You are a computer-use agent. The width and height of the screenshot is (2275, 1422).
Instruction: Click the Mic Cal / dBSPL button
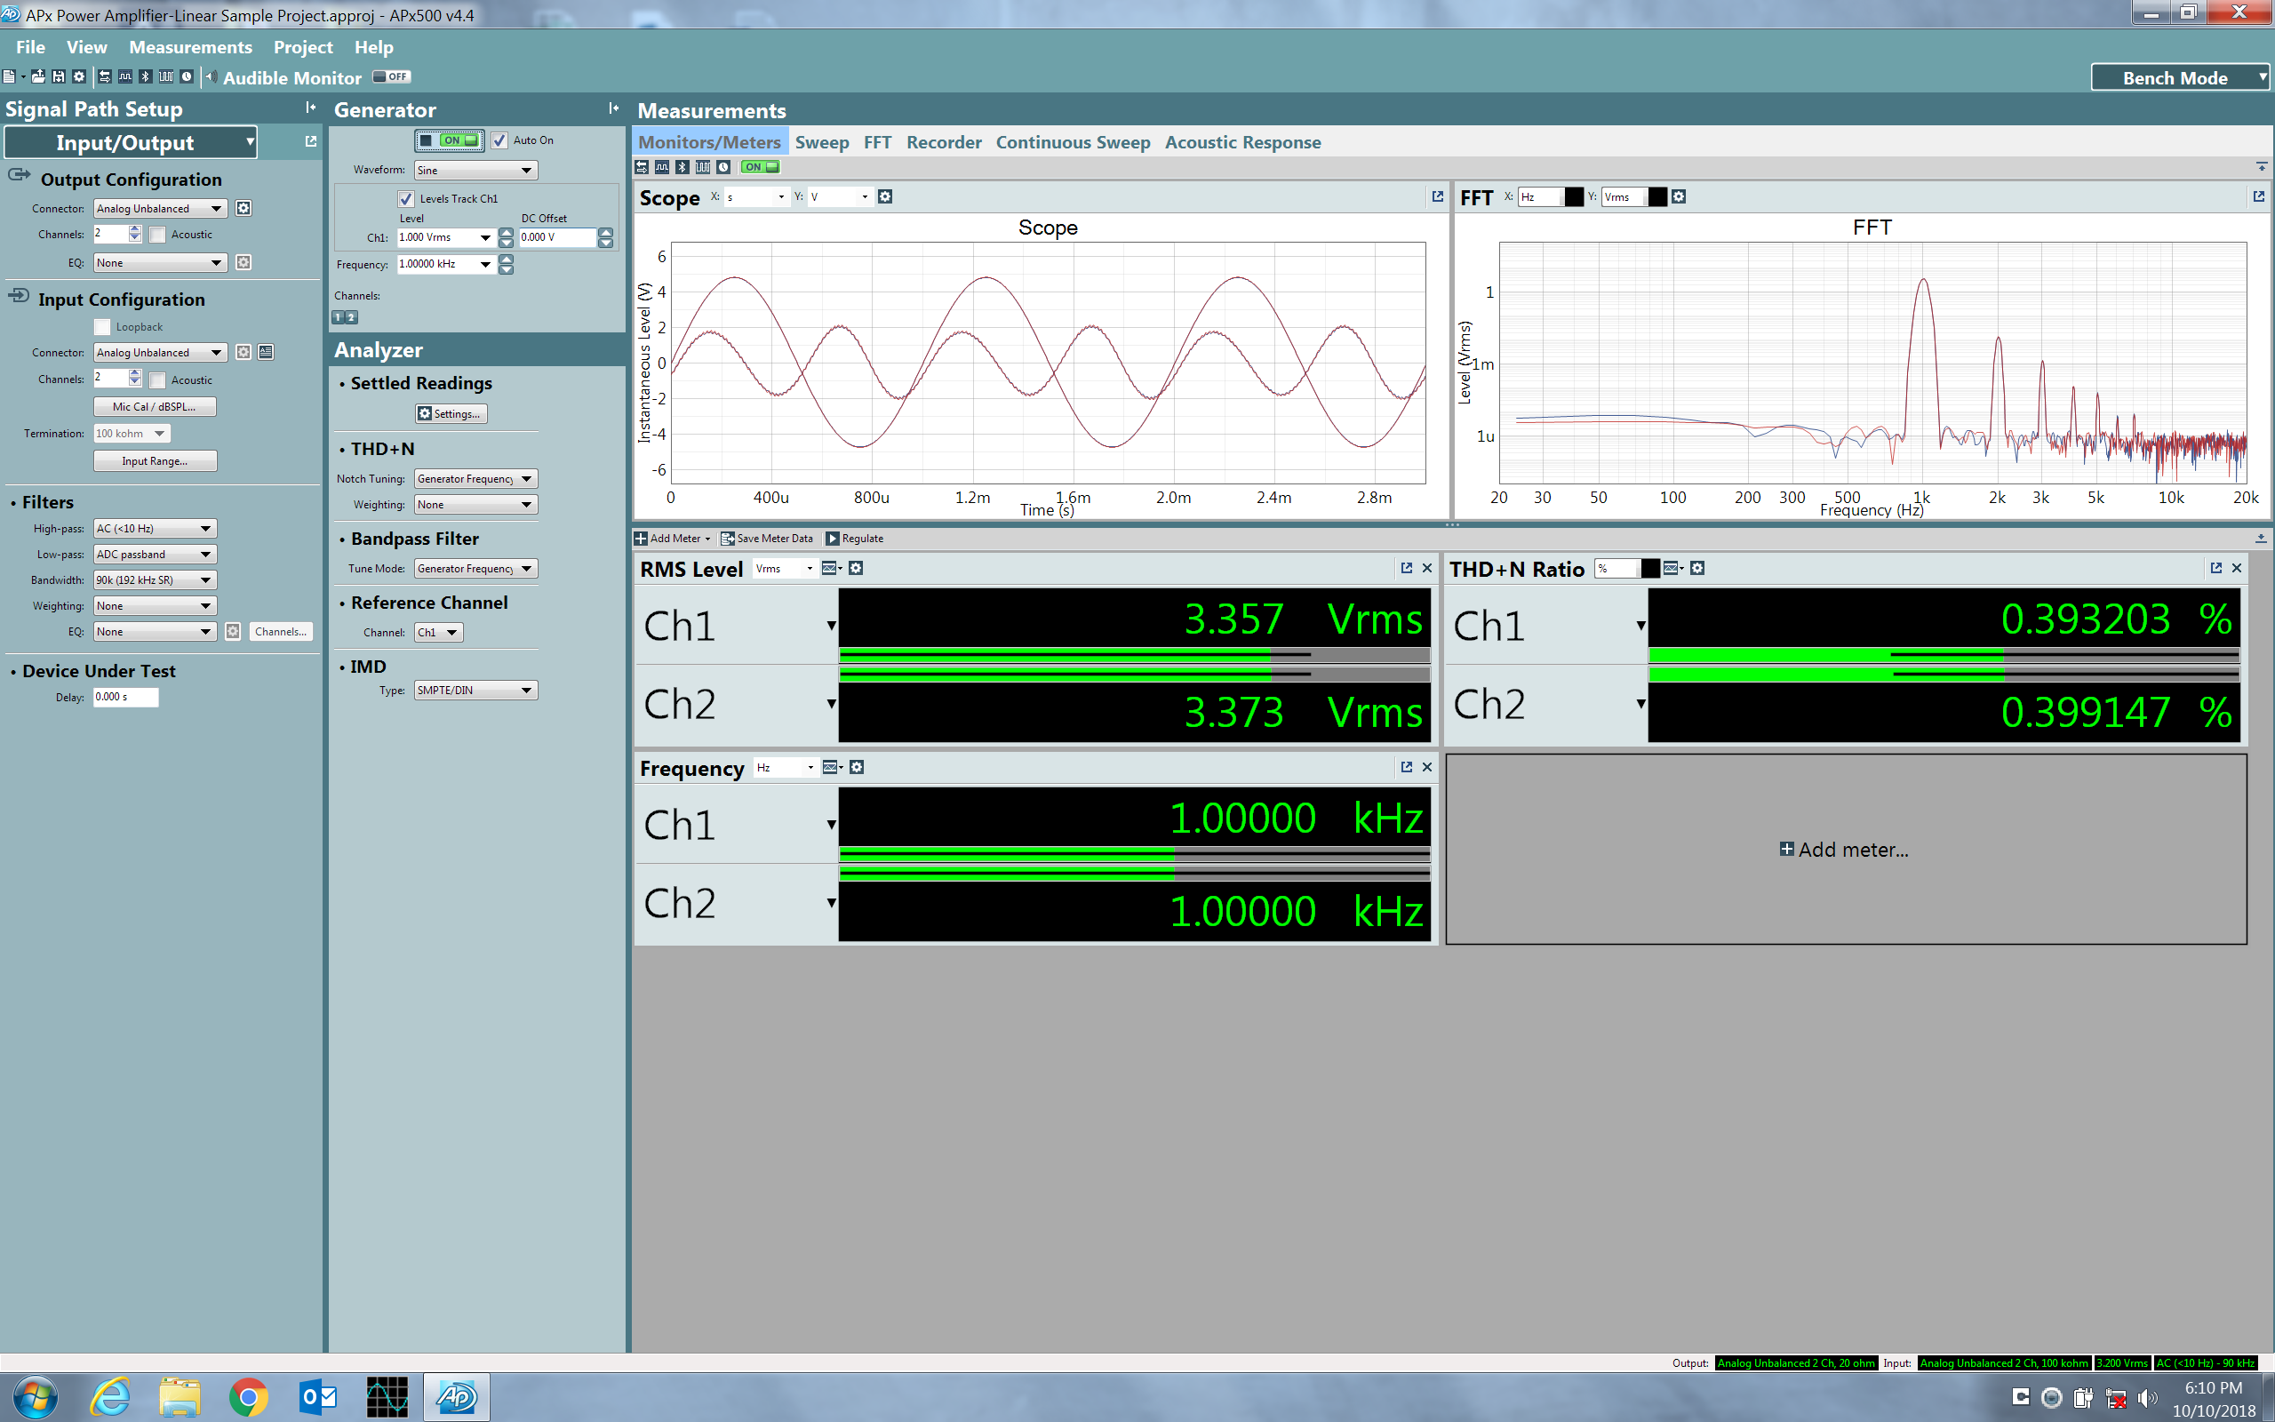[156, 406]
